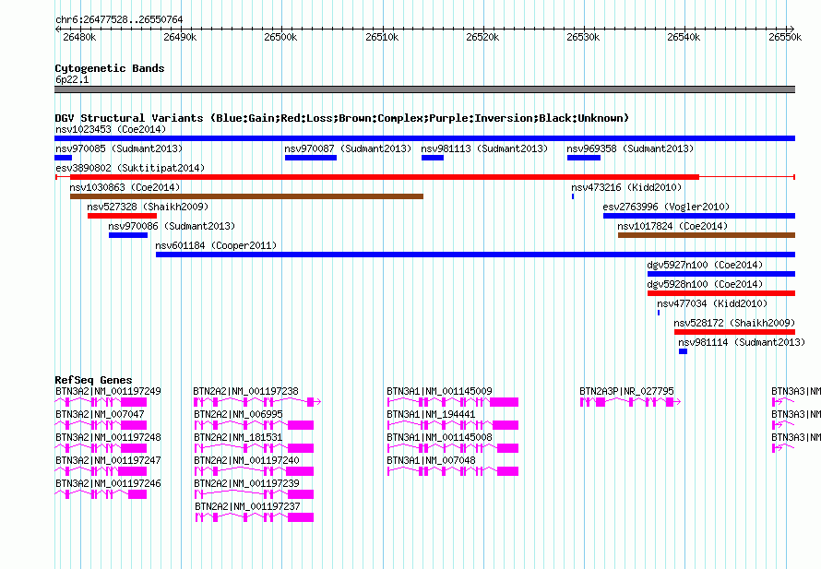821x569 pixels.
Task: Open the nsv473216 (Kidd2010) label
Action: 626,187
